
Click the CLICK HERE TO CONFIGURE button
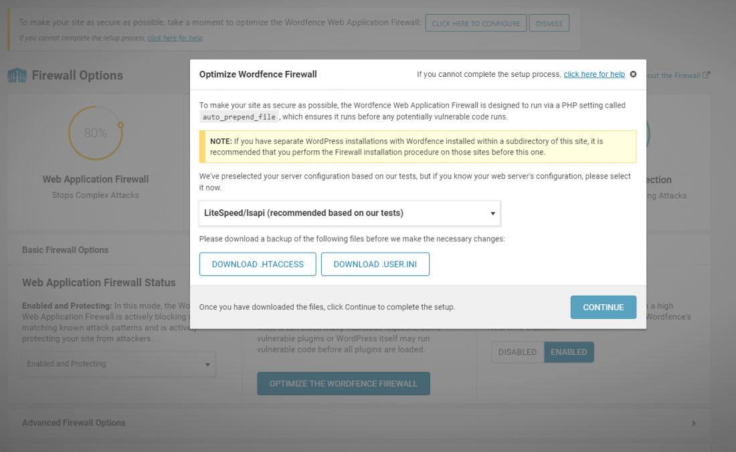click(476, 23)
